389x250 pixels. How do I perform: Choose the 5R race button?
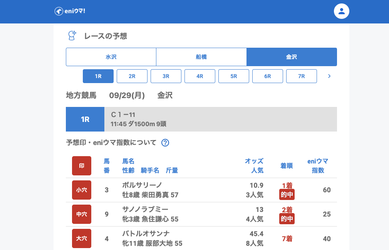pos(234,76)
